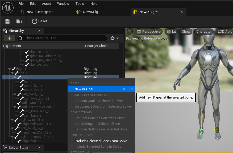Image resolution: width=233 pixels, height=153 pixels.
Task: Reset the IK rig
Action: point(40,21)
